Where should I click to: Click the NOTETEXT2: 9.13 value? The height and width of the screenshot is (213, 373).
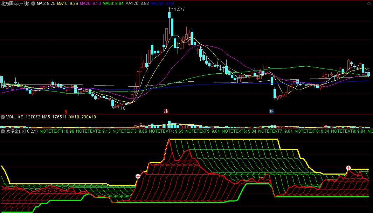tap(93, 131)
